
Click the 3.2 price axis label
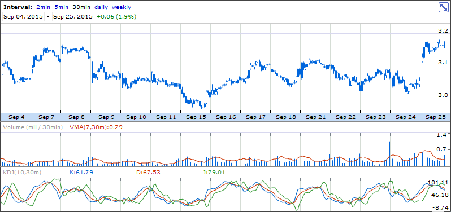coord(443,30)
